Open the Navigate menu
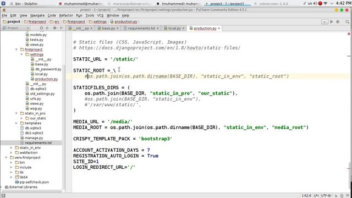 37,15
